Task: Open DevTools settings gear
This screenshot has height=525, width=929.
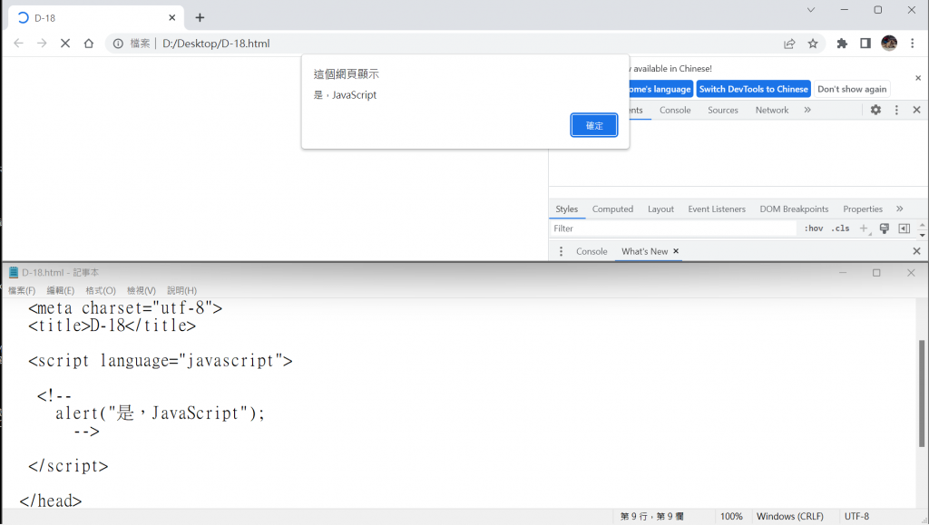Action: [x=875, y=110]
